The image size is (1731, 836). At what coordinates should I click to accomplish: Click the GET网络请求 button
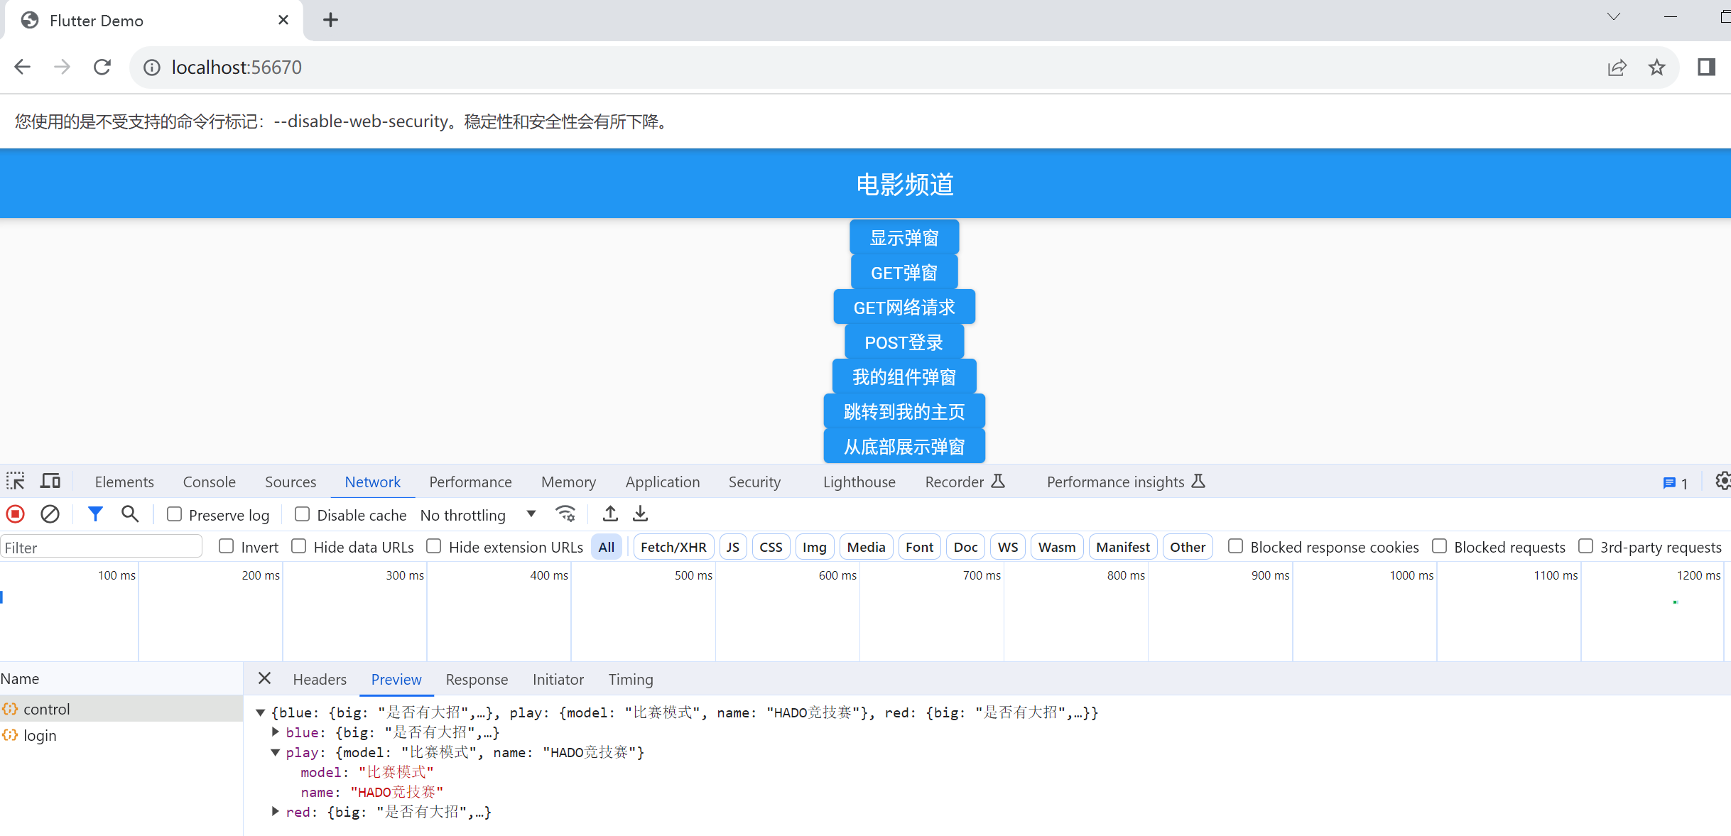[904, 307]
